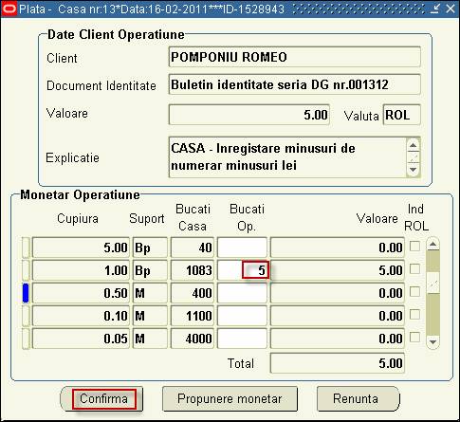Close the Plata window

[x=451, y=9]
